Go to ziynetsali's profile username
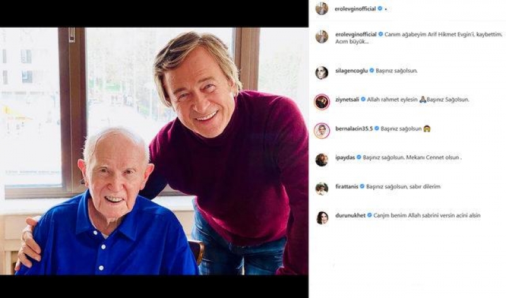 pyautogui.click(x=347, y=100)
